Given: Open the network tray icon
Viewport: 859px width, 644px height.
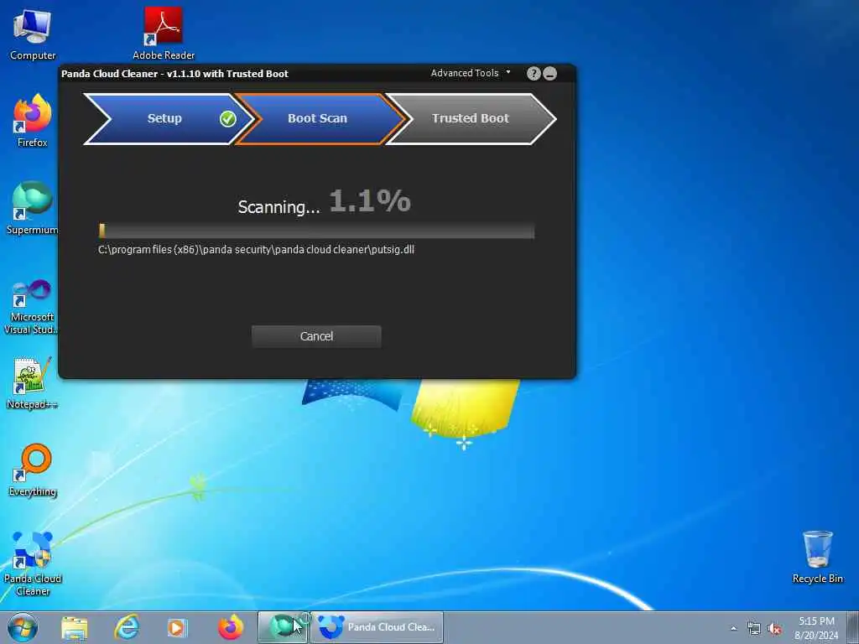Looking at the screenshot, I should 754,628.
